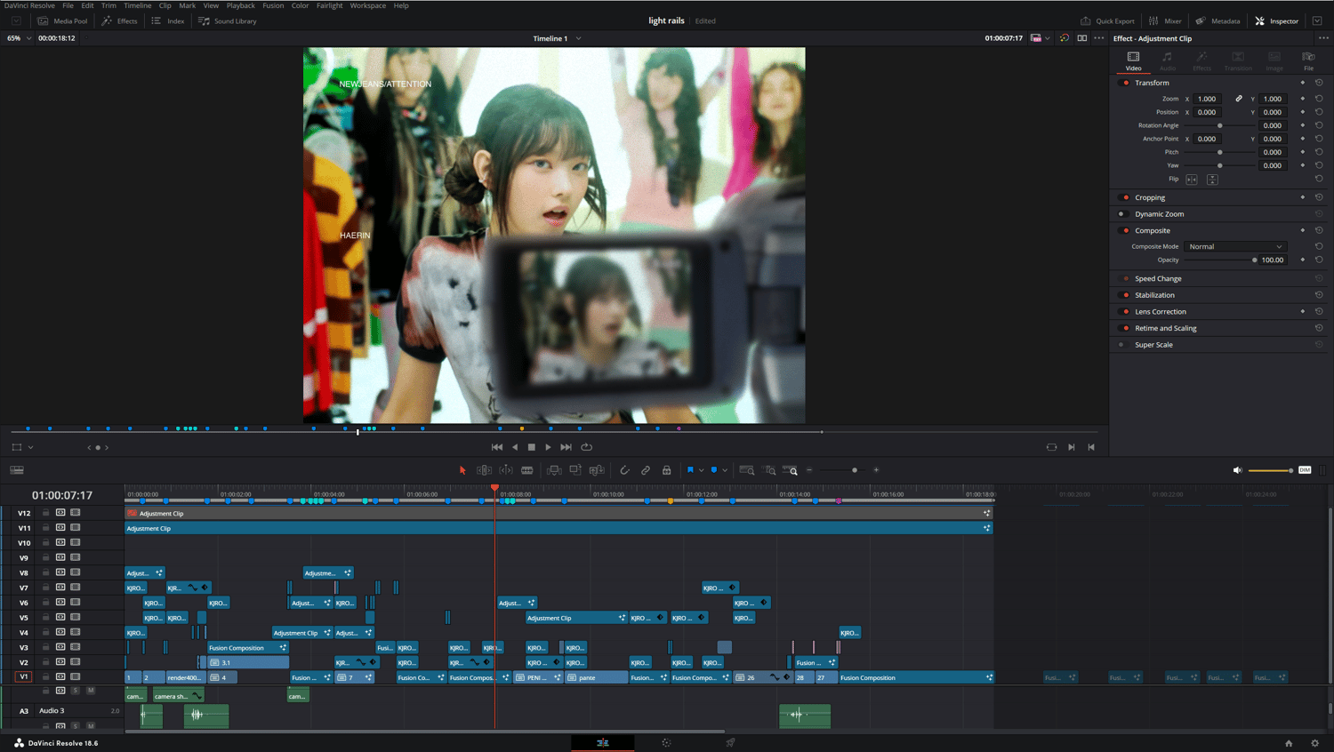Expand the Speed Change section
The width and height of the screenshot is (1334, 752).
click(x=1158, y=279)
